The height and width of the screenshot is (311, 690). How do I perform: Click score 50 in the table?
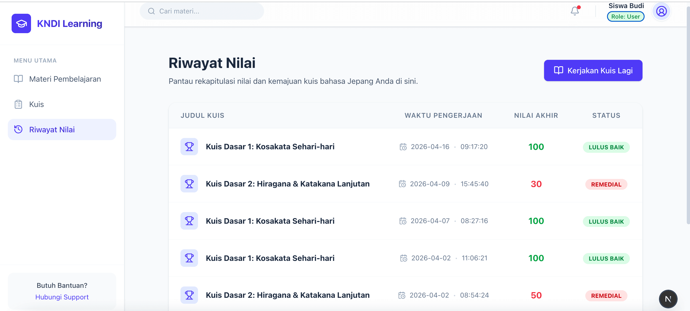[x=536, y=295]
